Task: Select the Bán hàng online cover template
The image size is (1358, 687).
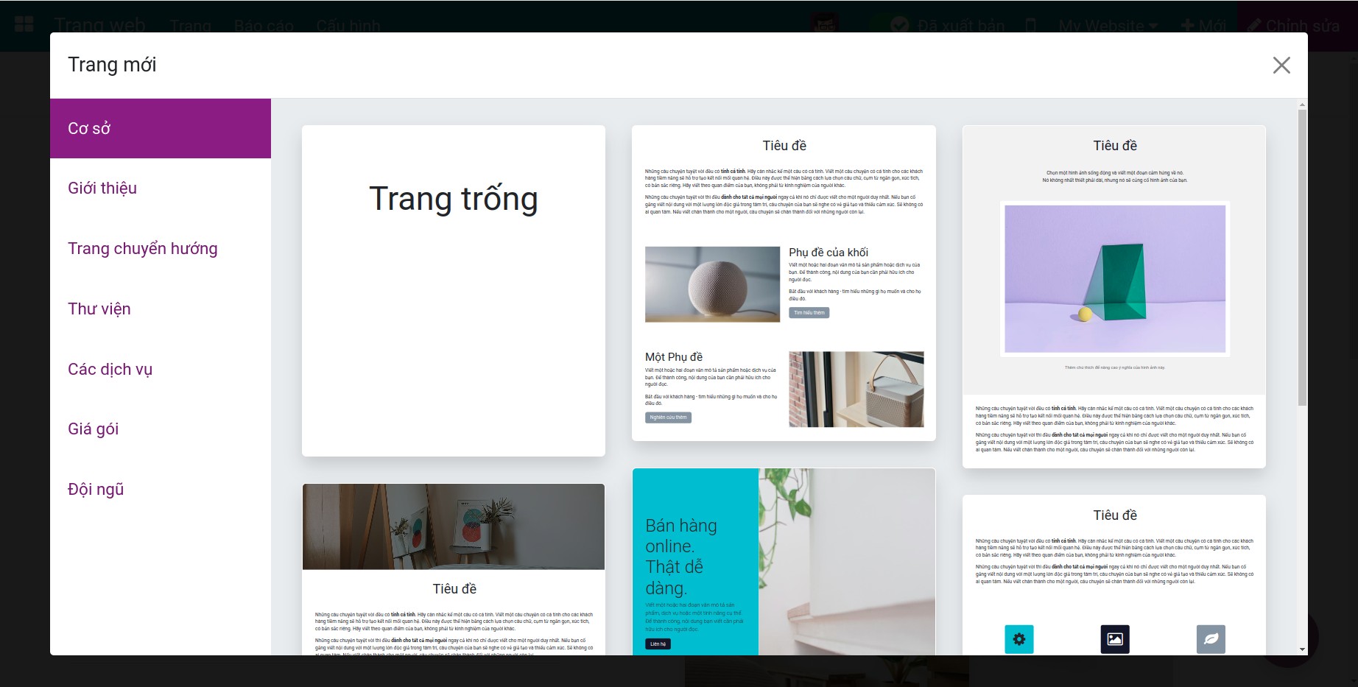Action: 784,562
